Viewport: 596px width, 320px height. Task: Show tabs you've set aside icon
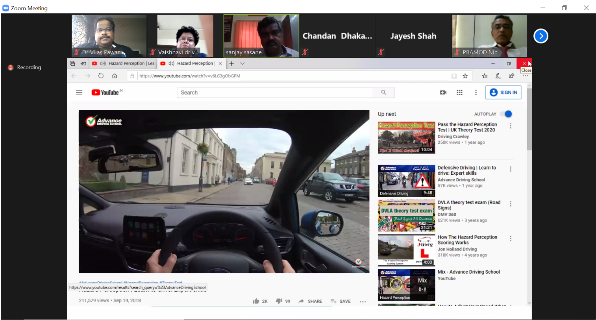72,63
